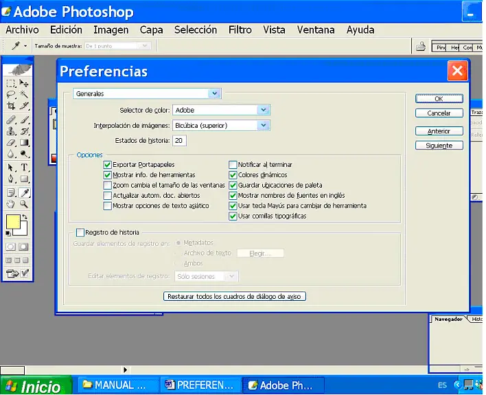486x395 pixels.
Task: Select the Slice tool
Action: tap(24, 106)
